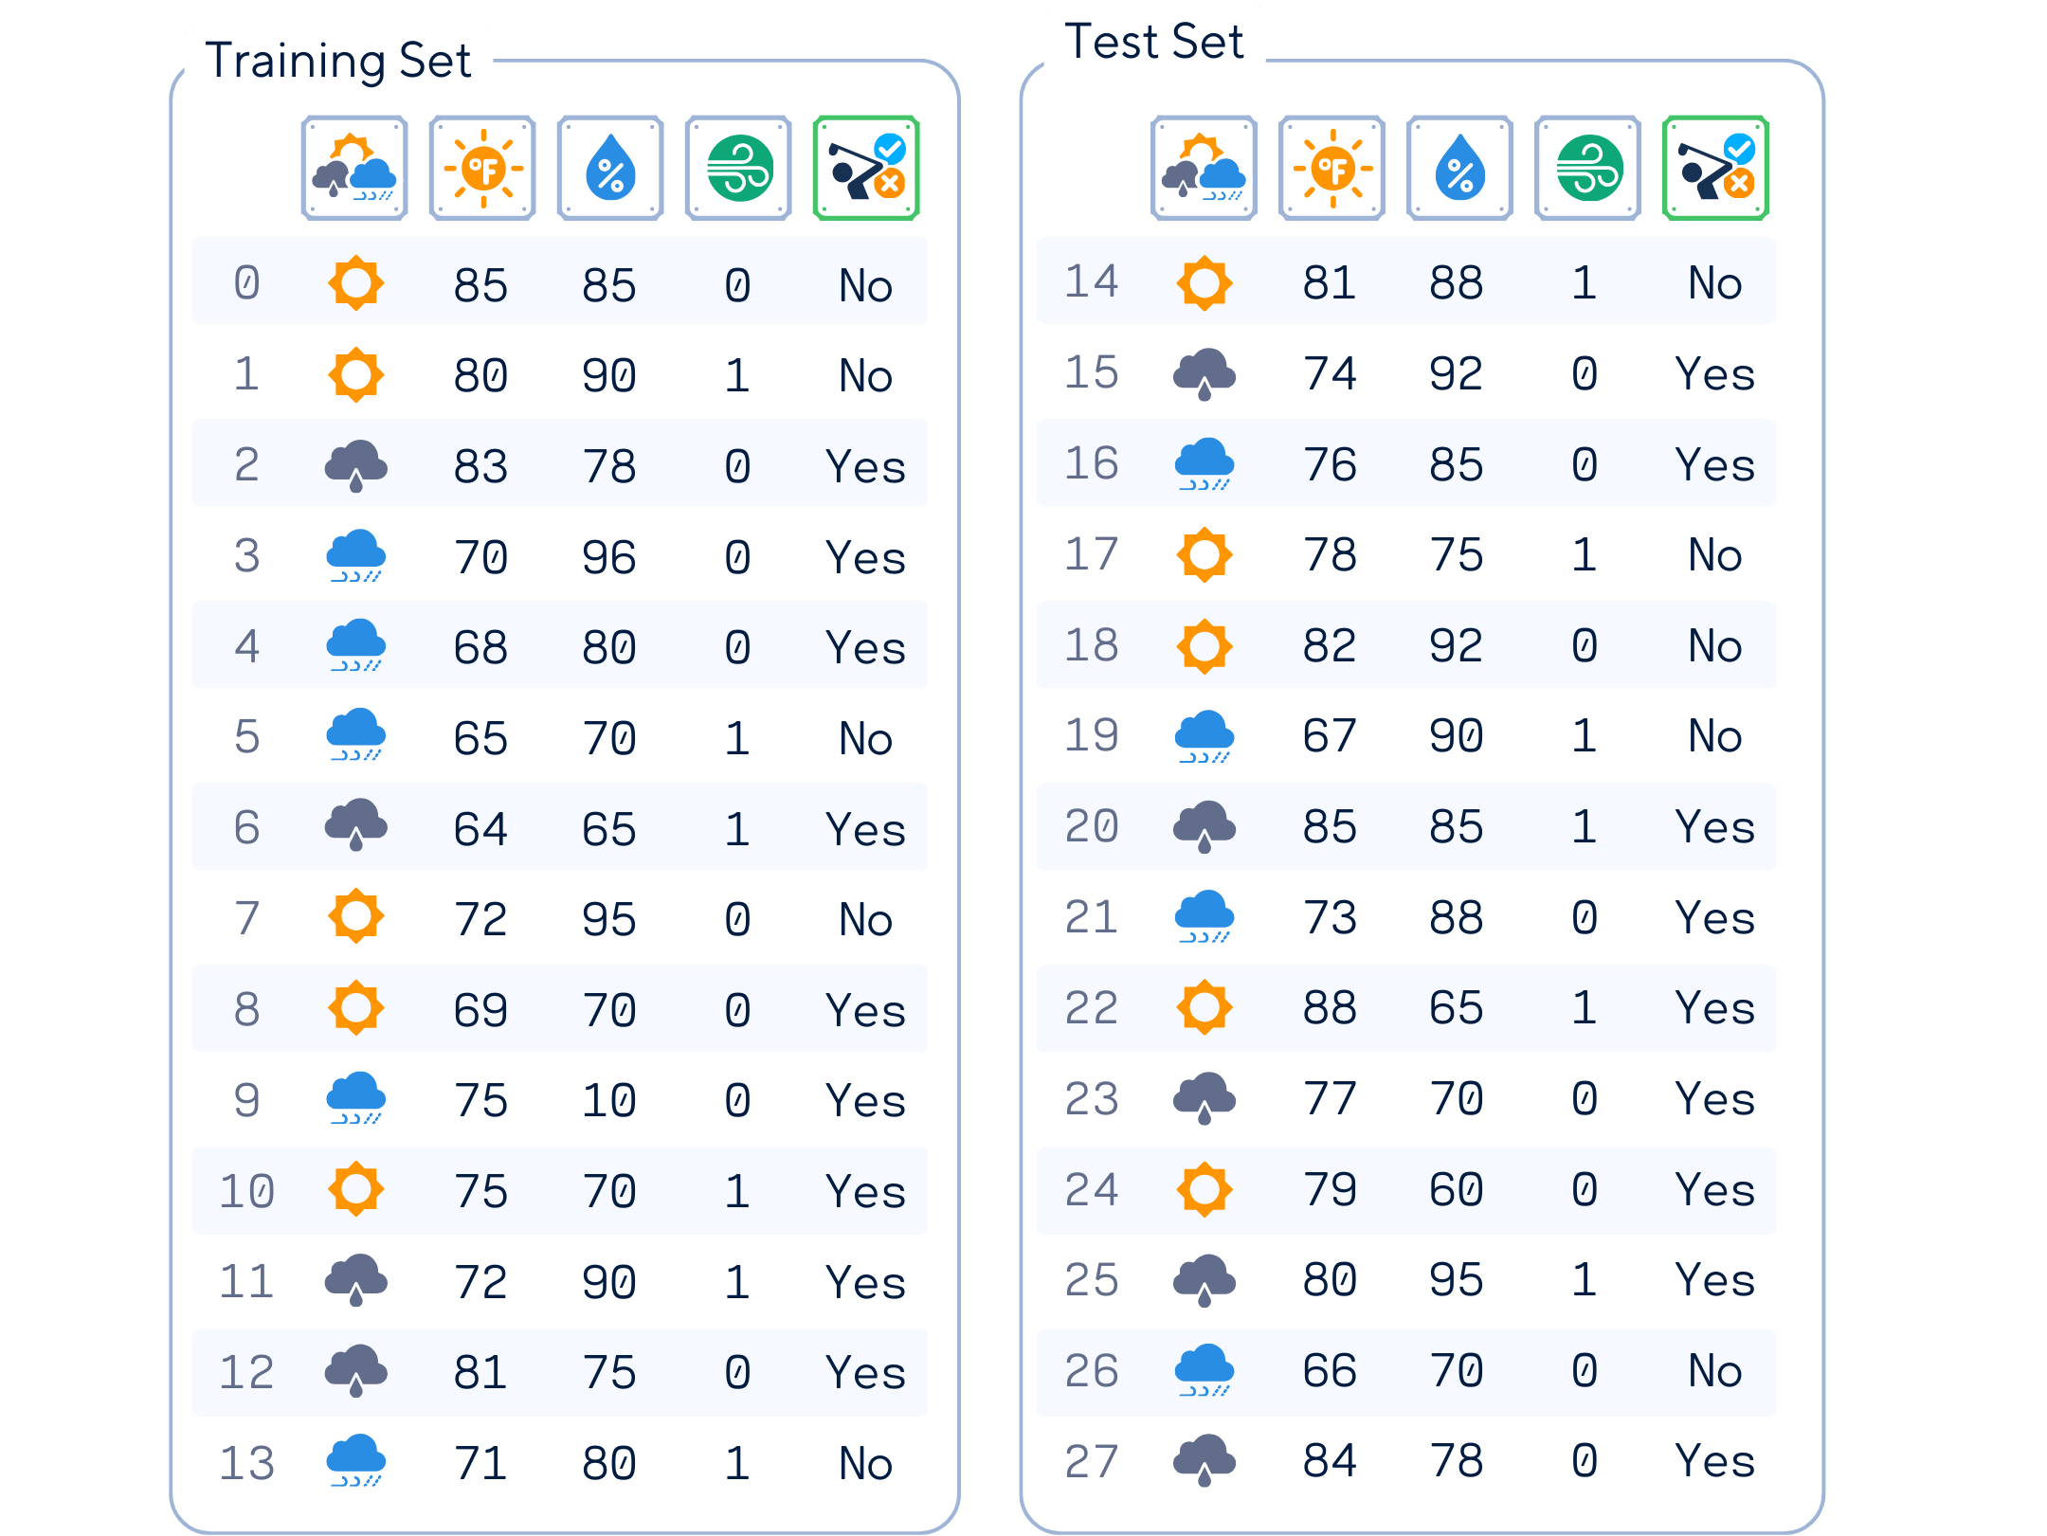Click the gray cloud icon in row 27

[1204, 1459]
